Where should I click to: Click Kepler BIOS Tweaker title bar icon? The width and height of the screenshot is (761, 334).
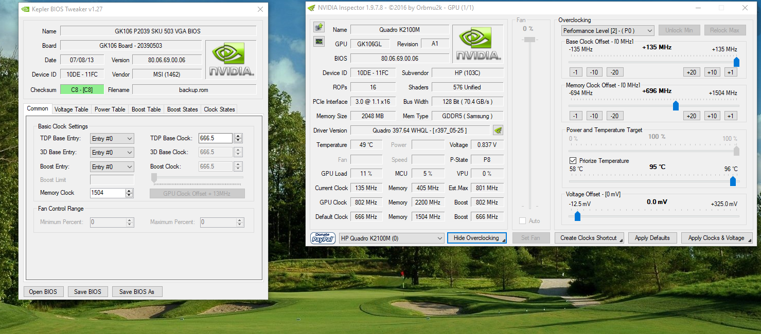[25, 9]
